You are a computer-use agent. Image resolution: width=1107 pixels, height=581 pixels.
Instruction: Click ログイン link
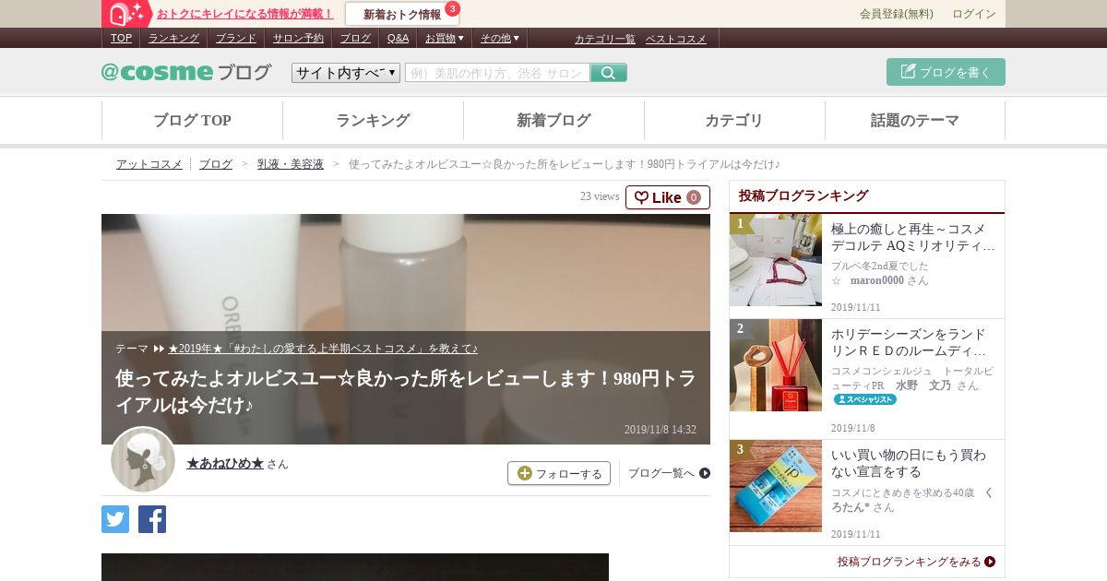click(974, 14)
